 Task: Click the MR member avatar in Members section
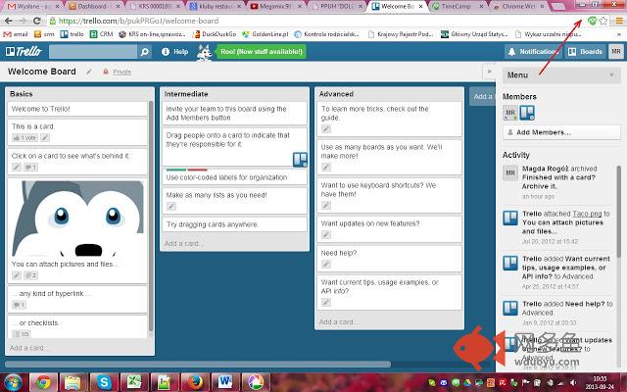pyautogui.click(x=510, y=114)
